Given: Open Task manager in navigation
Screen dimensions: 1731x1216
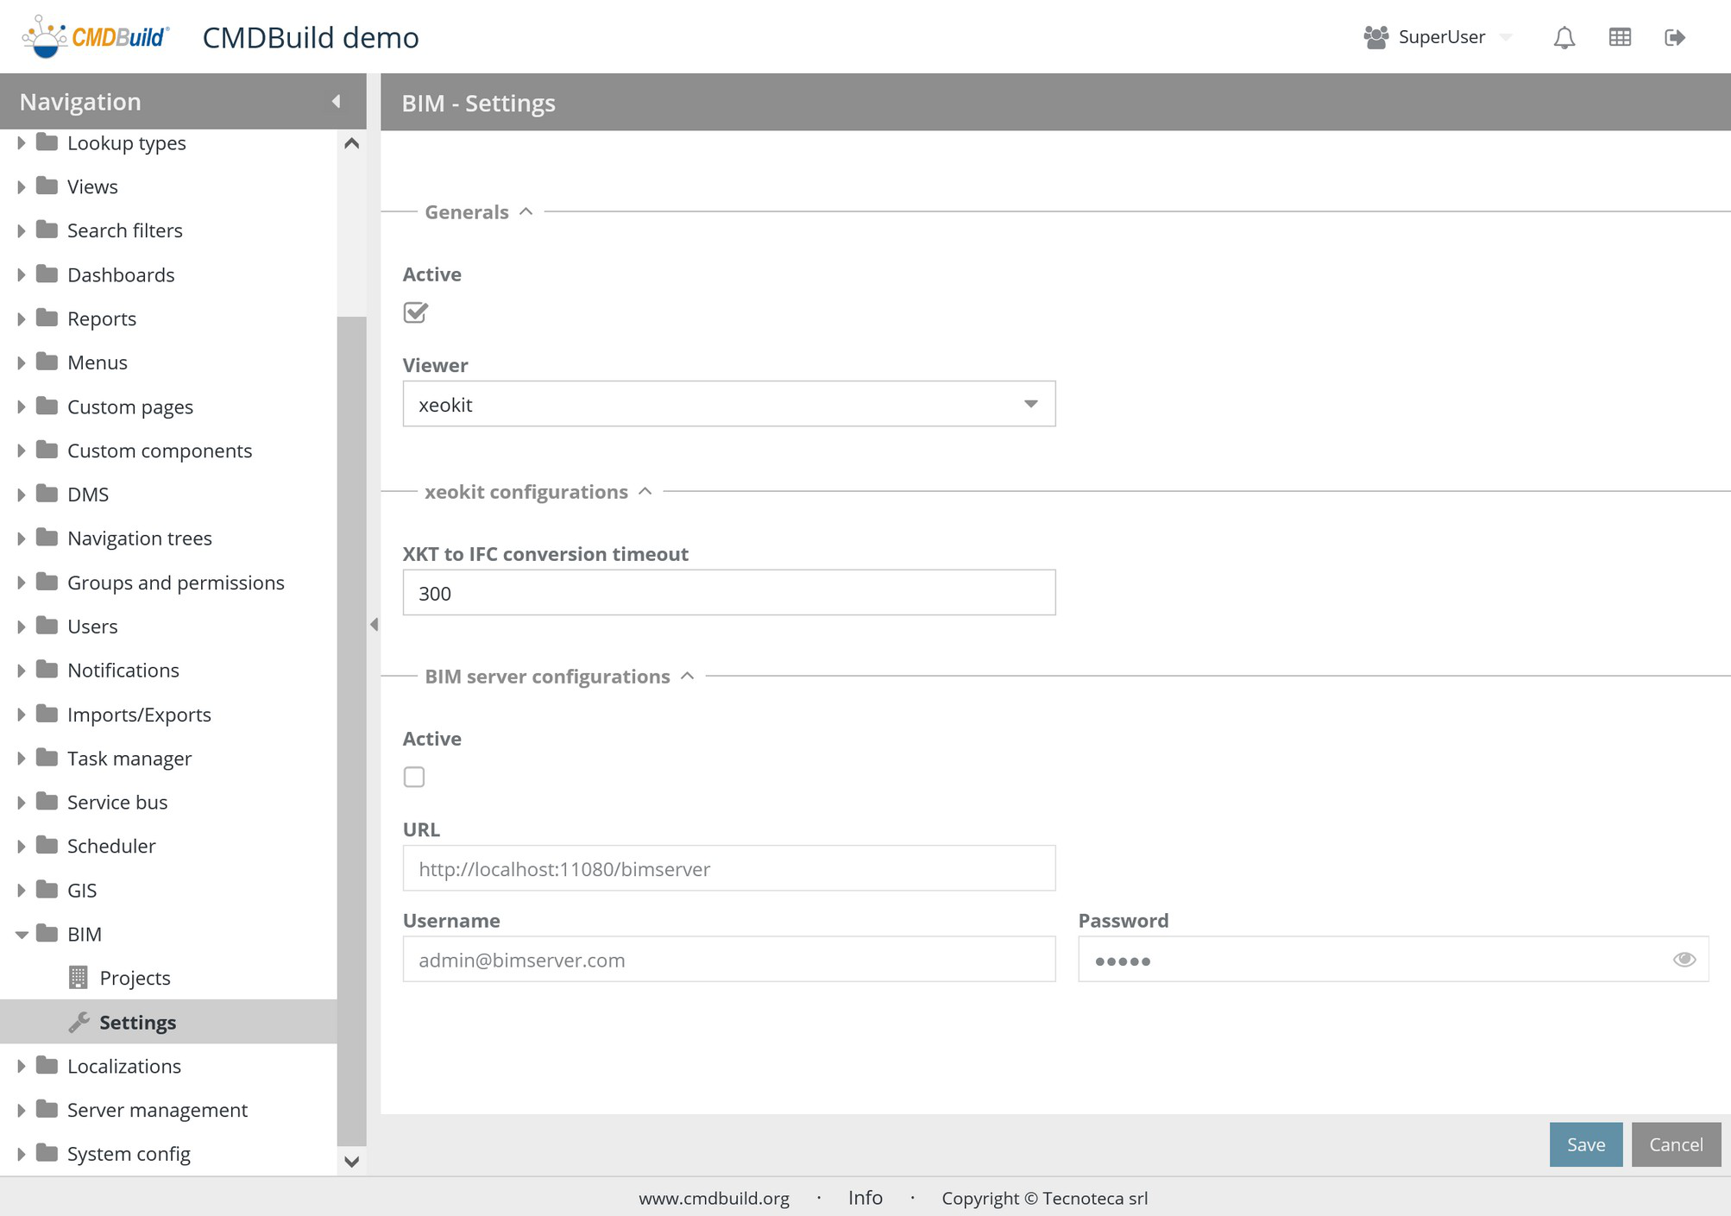Looking at the screenshot, I should (129, 758).
